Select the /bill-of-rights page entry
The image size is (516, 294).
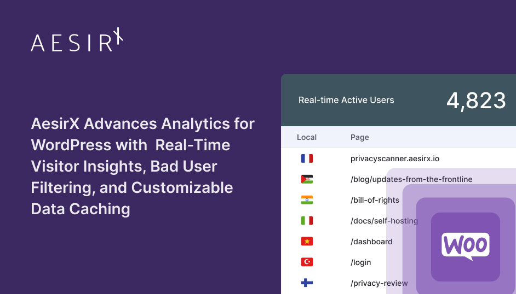point(375,200)
